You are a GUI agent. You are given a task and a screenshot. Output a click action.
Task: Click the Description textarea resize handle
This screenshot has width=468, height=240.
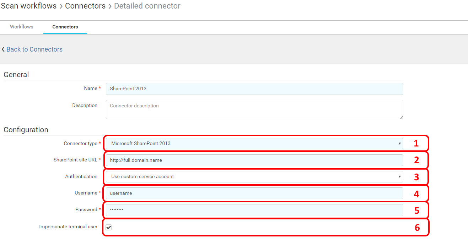click(401, 117)
